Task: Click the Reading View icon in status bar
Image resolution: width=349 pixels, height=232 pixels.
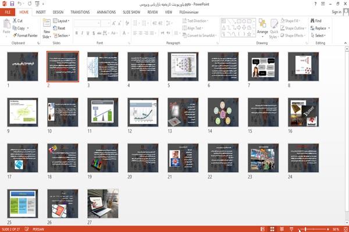Action: (x=282, y=229)
